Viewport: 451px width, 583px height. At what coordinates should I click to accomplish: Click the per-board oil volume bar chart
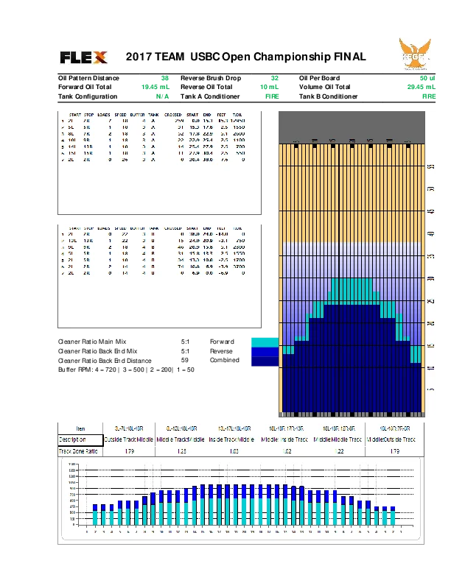pyautogui.click(x=241, y=499)
